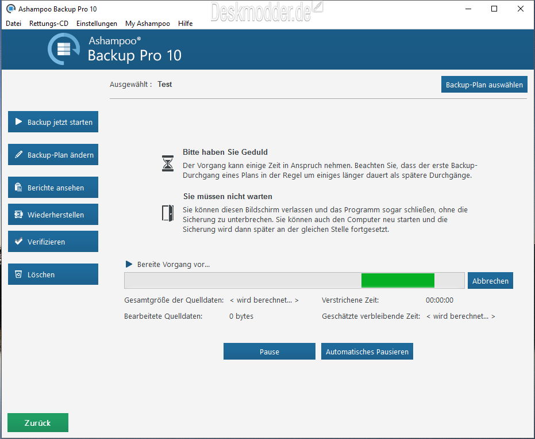Click the Bearbeitete Quelldaten label
The image size is (535, 439).
click(x=163, y=316)
